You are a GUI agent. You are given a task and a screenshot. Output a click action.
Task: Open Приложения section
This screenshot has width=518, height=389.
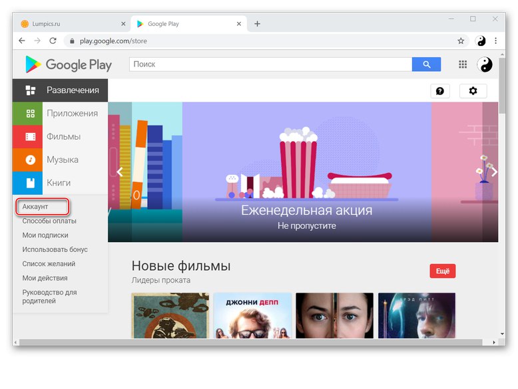[60, 114]
